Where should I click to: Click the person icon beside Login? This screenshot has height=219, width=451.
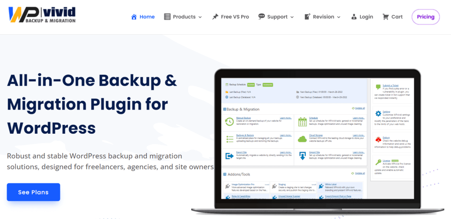tap(354, 17)
